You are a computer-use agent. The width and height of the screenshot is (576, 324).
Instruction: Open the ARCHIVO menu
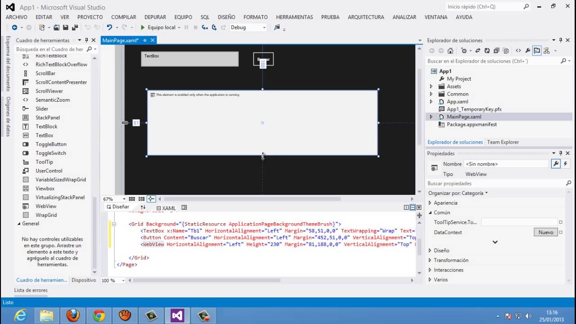pos(17,17)
